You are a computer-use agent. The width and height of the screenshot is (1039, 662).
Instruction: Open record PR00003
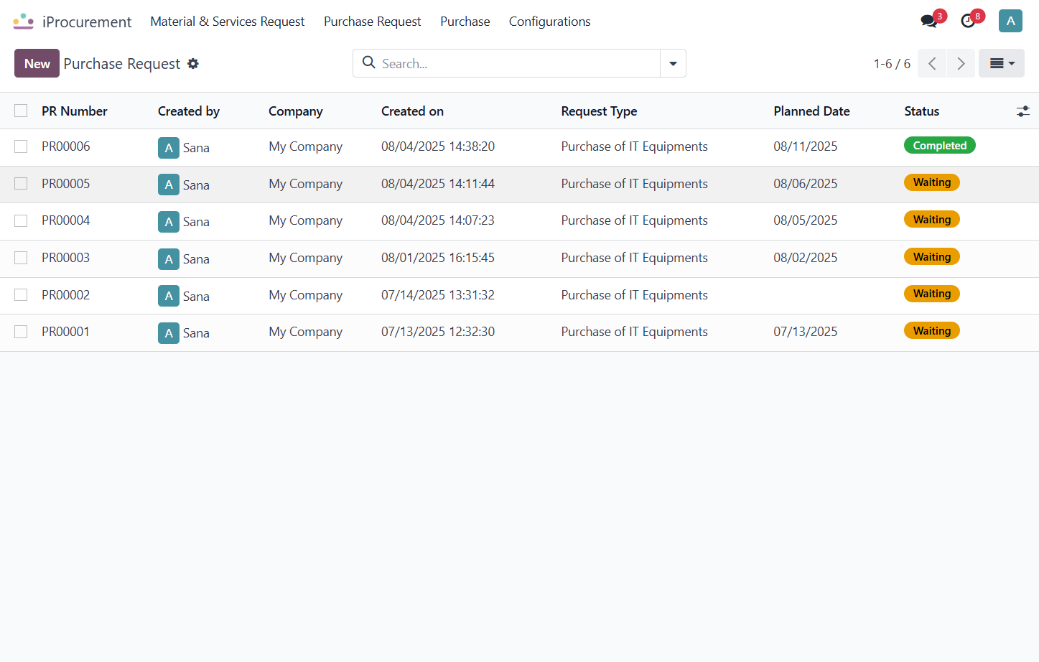[x=66, y=258]
